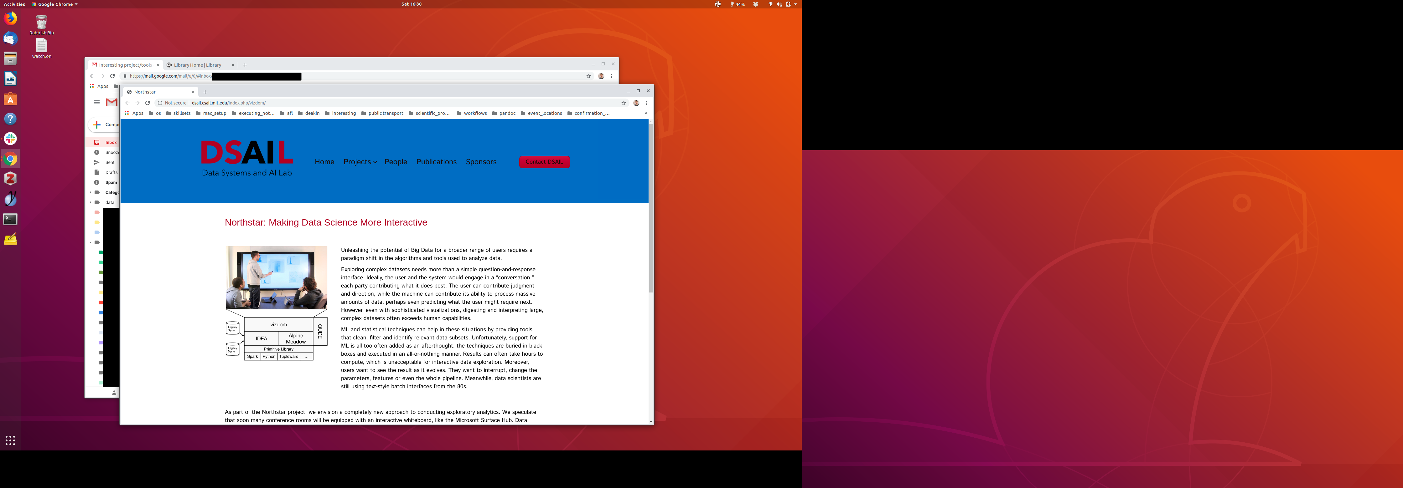The height and width of the screenshot is (488, 1403).
Task: Click the 'Not secure' site info icon
Action: pyautogui.click(x=160, y=103)
